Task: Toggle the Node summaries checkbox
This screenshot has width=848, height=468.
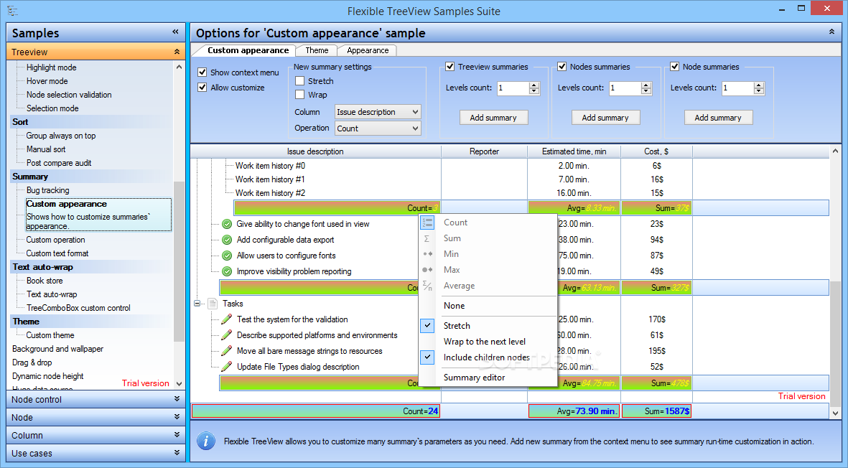Action: point(674,67)
